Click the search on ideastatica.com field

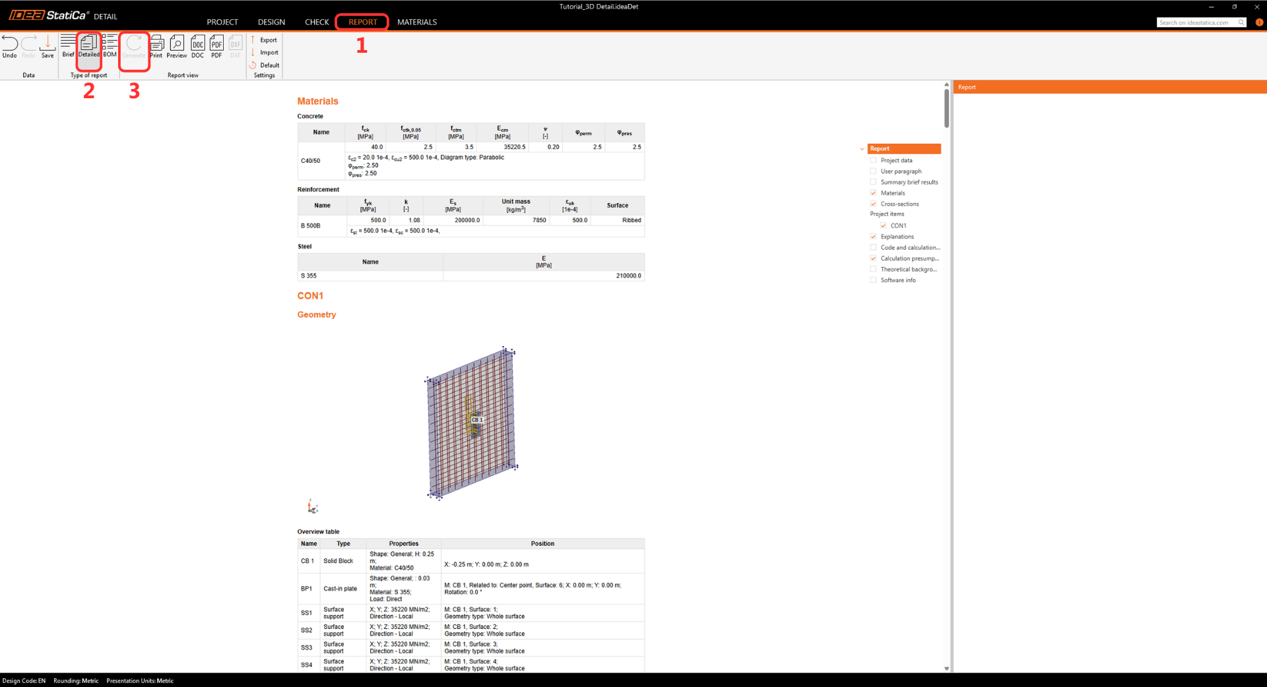[x=1197, y=22]
